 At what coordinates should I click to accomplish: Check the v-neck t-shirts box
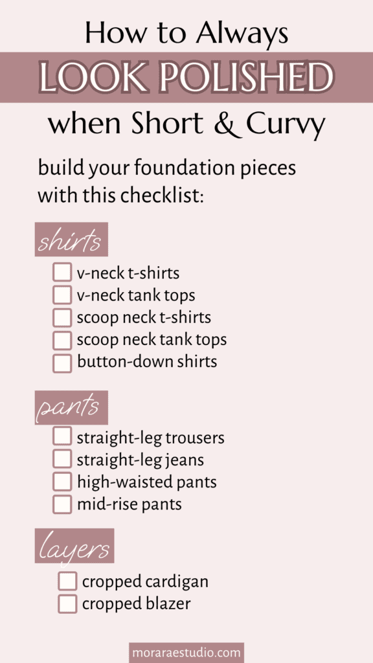[62, 273]
